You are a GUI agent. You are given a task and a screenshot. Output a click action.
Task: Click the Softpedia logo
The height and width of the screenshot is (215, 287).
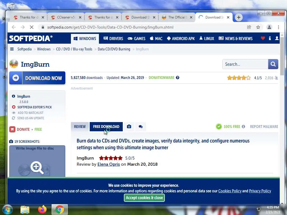pos(31,38)
